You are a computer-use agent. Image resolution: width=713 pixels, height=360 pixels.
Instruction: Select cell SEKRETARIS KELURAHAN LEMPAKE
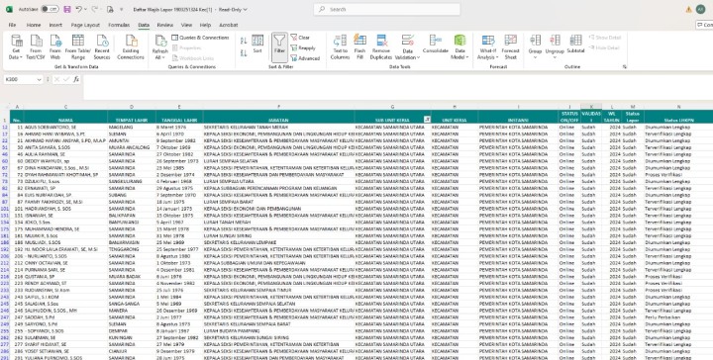pyautogui.click(x=278, y=242)
